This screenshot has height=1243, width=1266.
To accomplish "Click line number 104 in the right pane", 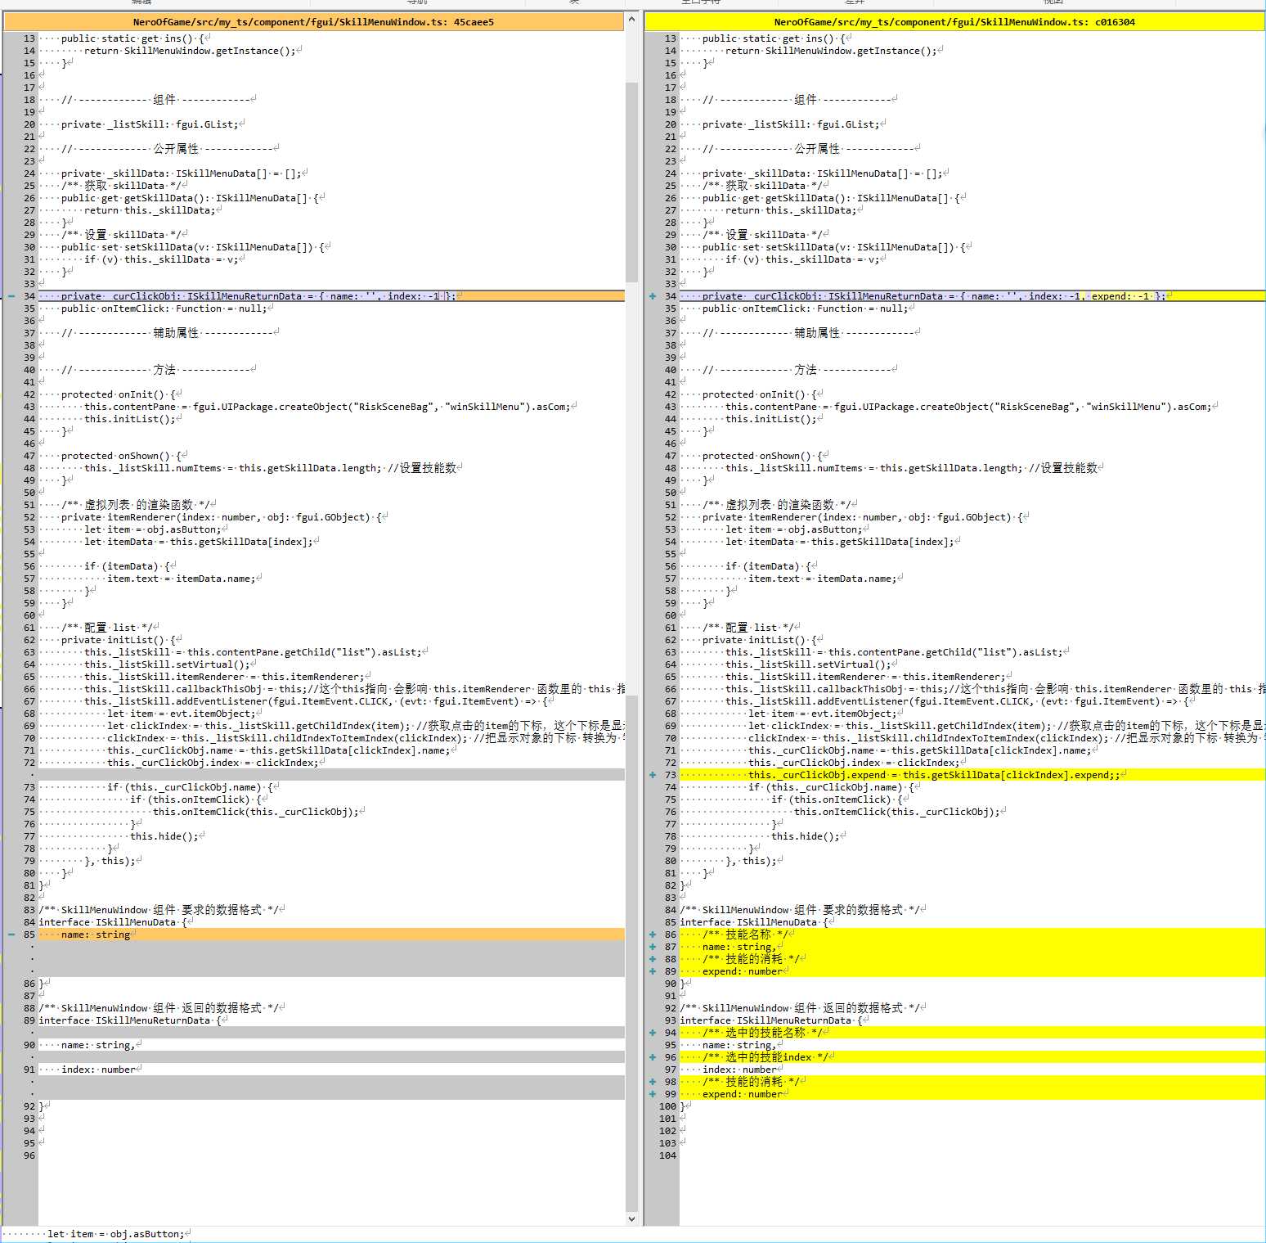I will 667,1155.
